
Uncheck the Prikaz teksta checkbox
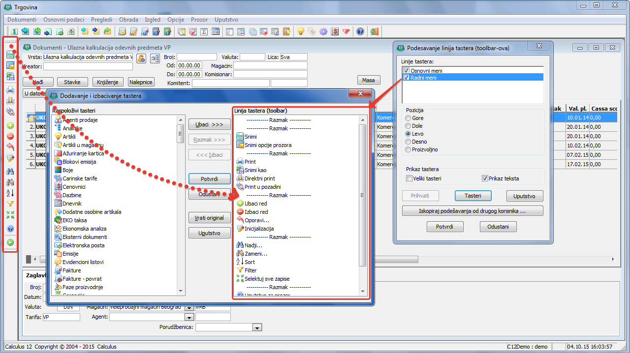[x=485, y=178]
